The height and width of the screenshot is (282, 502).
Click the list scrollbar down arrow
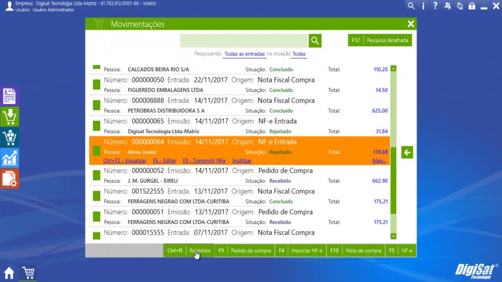(393, 236)
